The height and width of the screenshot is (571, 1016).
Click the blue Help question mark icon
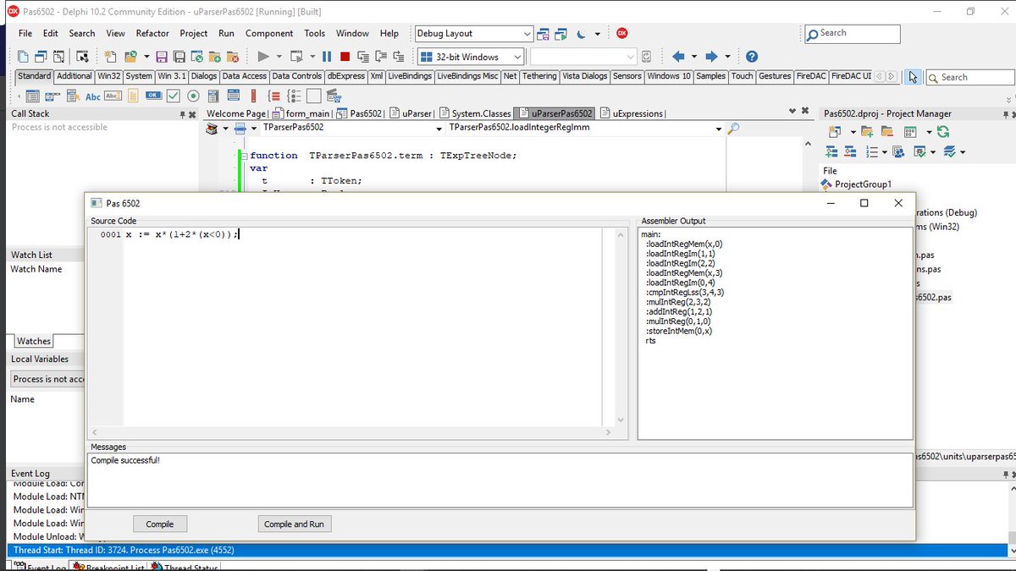point(751,57)
